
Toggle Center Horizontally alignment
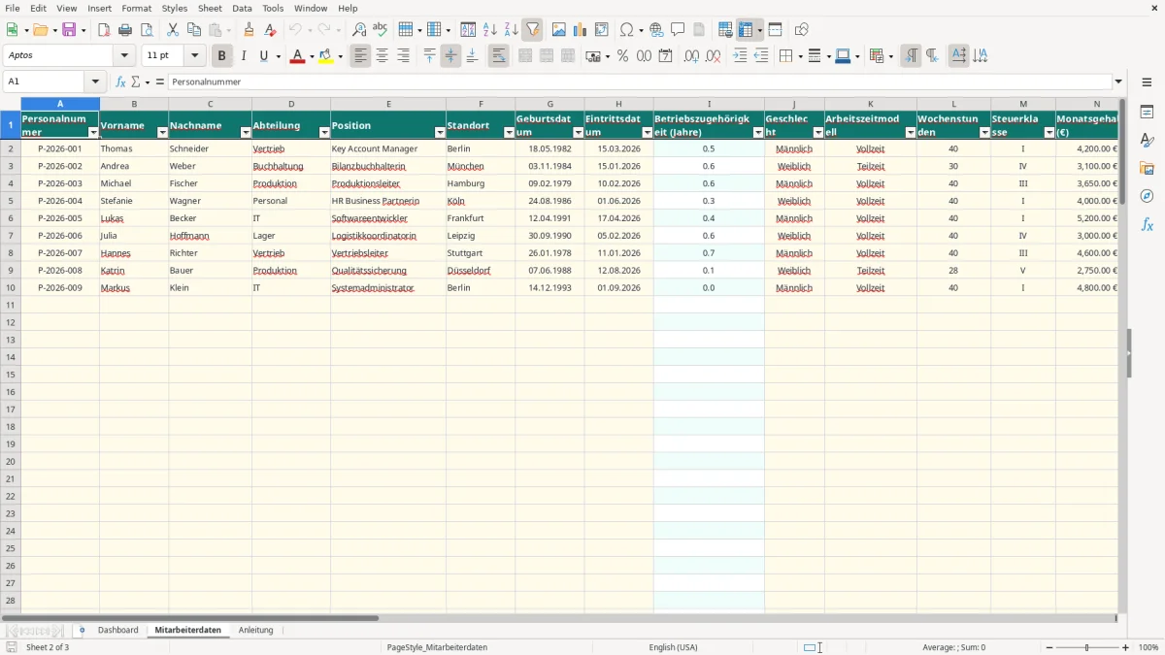point(382,56)
